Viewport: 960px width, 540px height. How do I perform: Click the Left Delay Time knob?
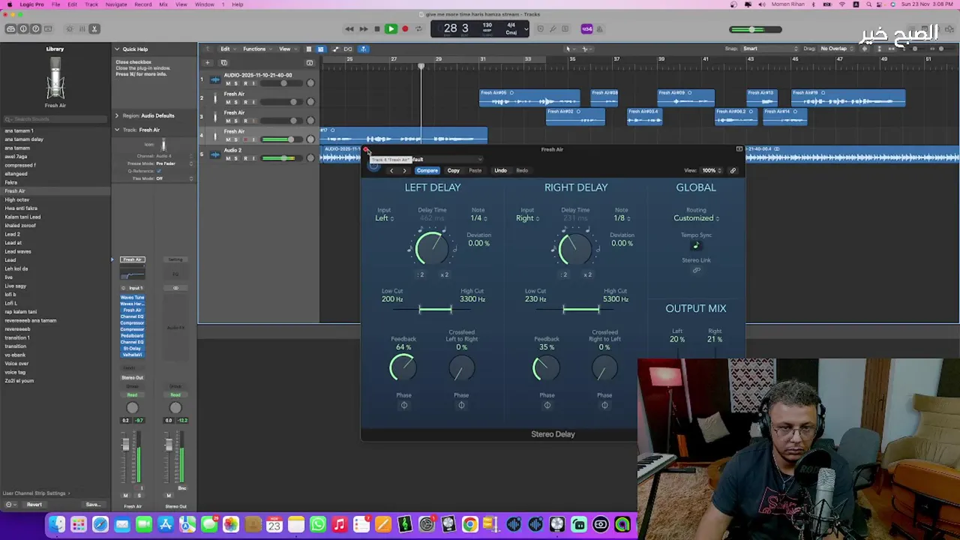(431, 248)
